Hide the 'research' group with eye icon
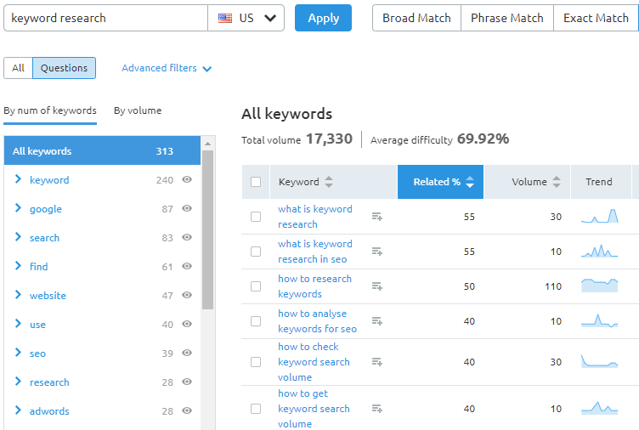 pos(187,382)
